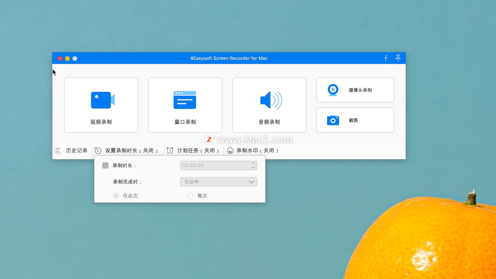Screen dimensions: 496x279
Task: Select the 每次 radio button
Action: click(x=190, y=196)
